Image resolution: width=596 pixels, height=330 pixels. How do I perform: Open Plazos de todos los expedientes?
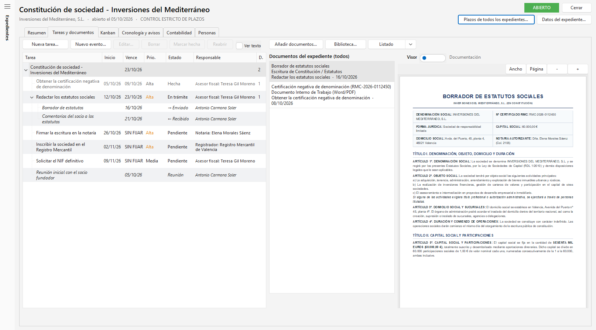tap(496, 20)
